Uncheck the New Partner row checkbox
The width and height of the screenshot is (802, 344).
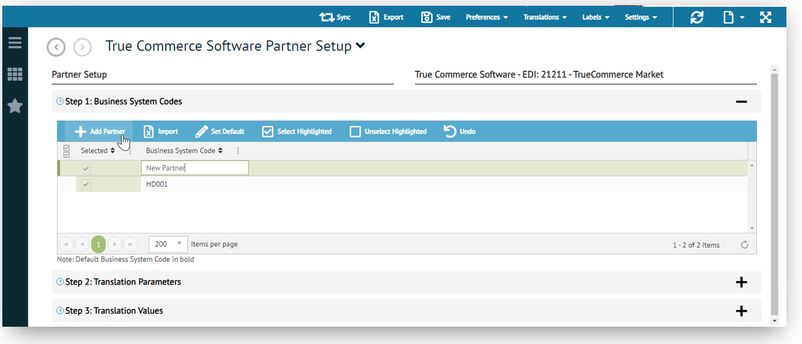click(85, 168)
